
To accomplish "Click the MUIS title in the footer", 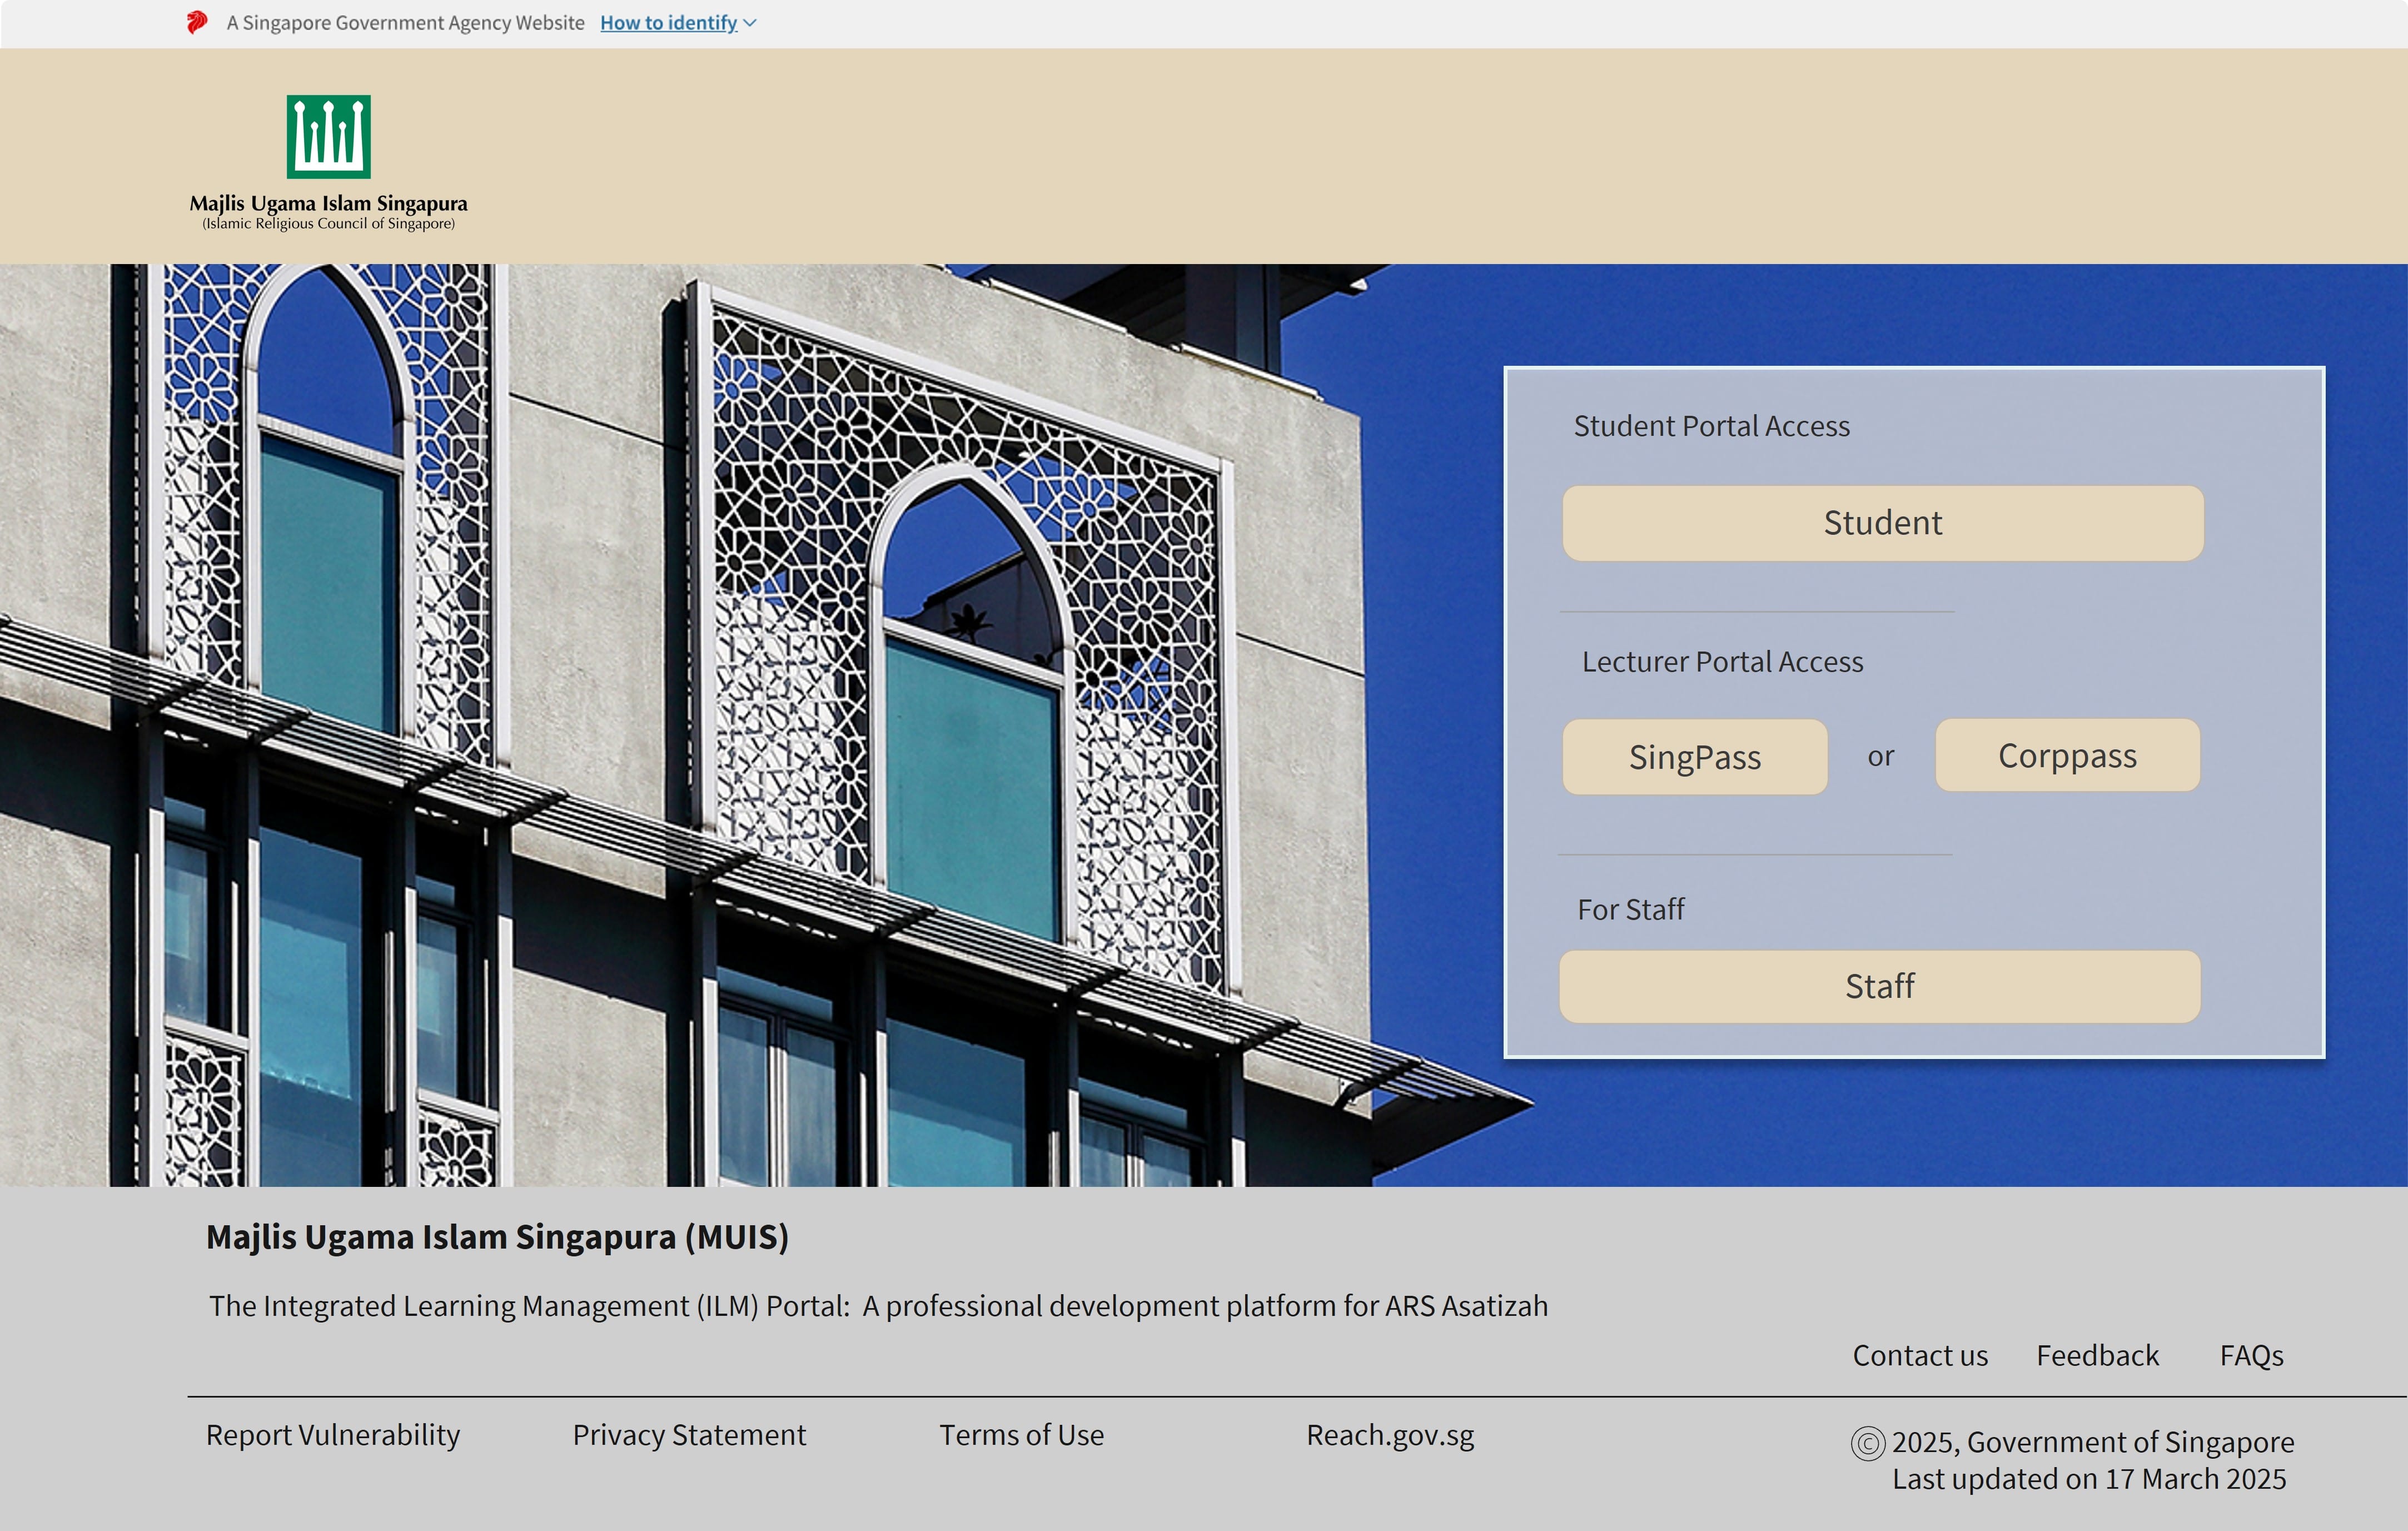I will [497, 1236].
